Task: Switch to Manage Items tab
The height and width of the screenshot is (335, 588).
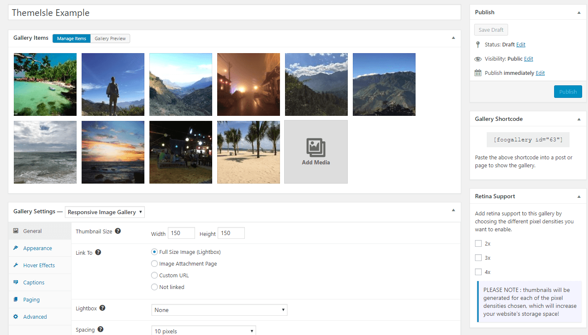Action: tap(72, 38)
